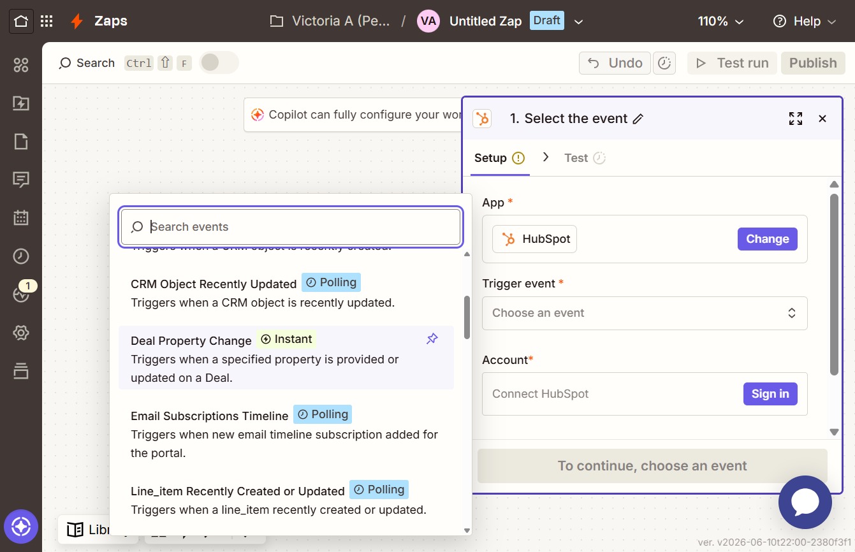The height and width of the screenshot is (552, 855).
Task: Sign in to connect HubSpot account
Action: coord(770,394)
